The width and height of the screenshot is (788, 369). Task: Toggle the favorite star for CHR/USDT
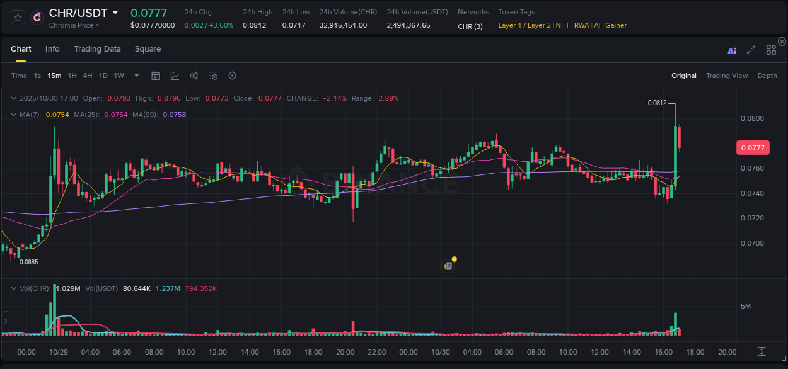(17, 18)
